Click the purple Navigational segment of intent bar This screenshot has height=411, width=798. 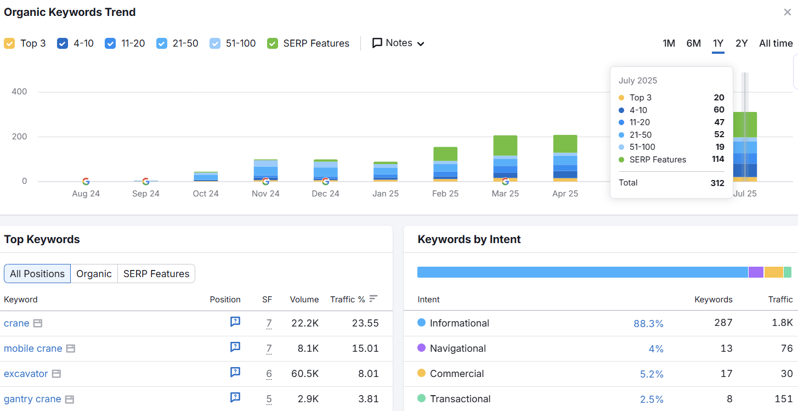point(756,272)
